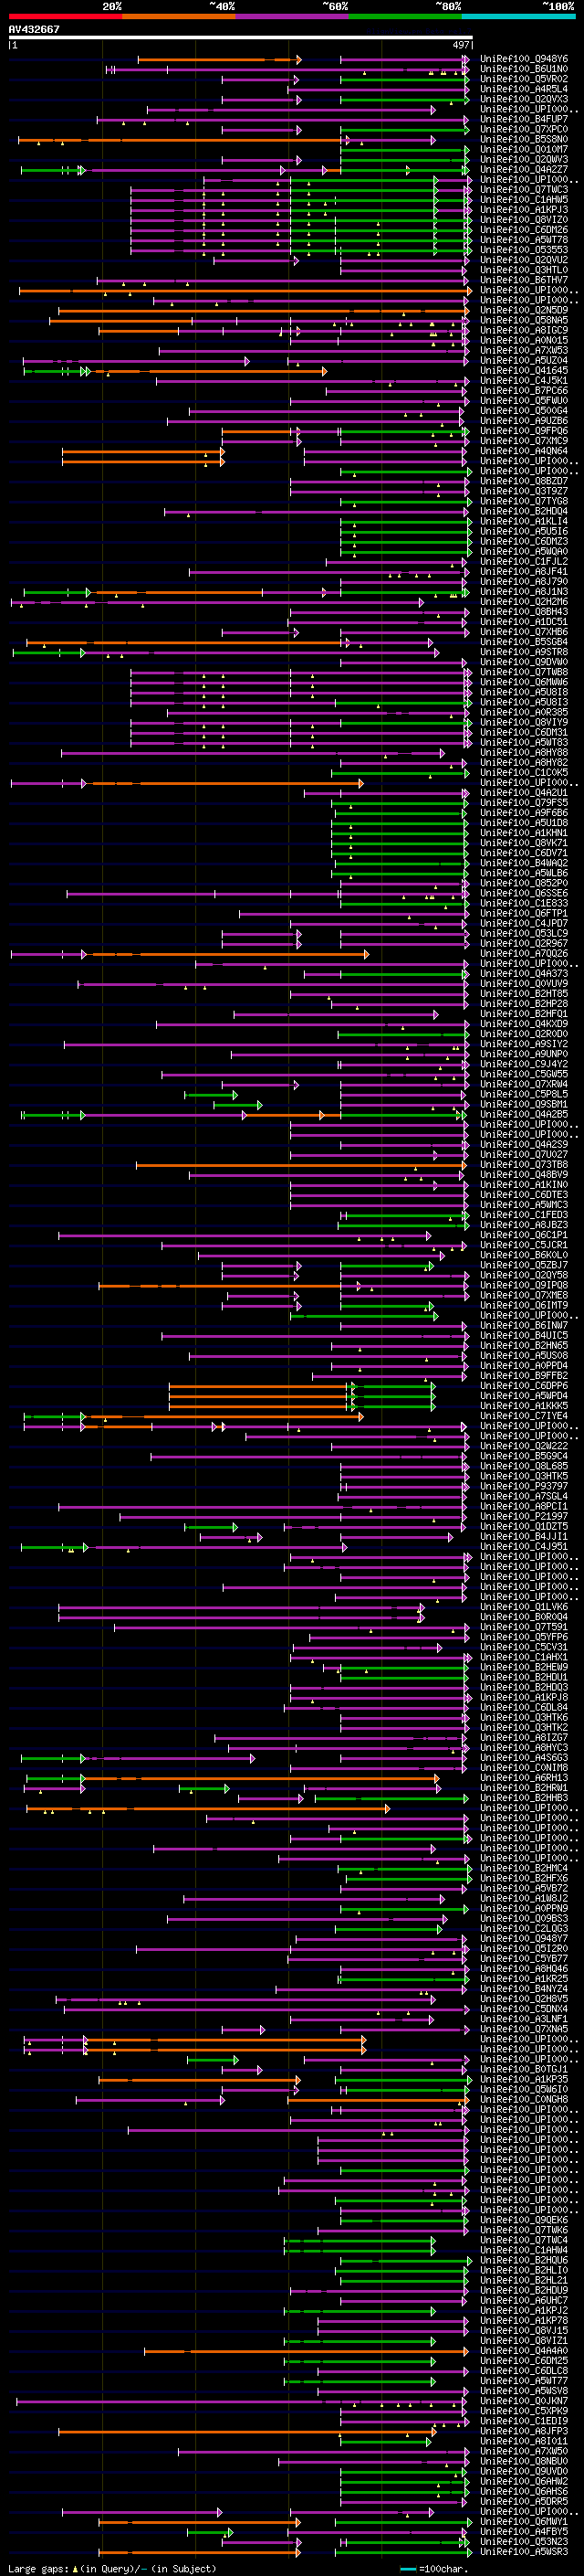Click the green ~80% identity legend segment
The height and width of the screenshot is (2576, 584).
coord(405,16)
